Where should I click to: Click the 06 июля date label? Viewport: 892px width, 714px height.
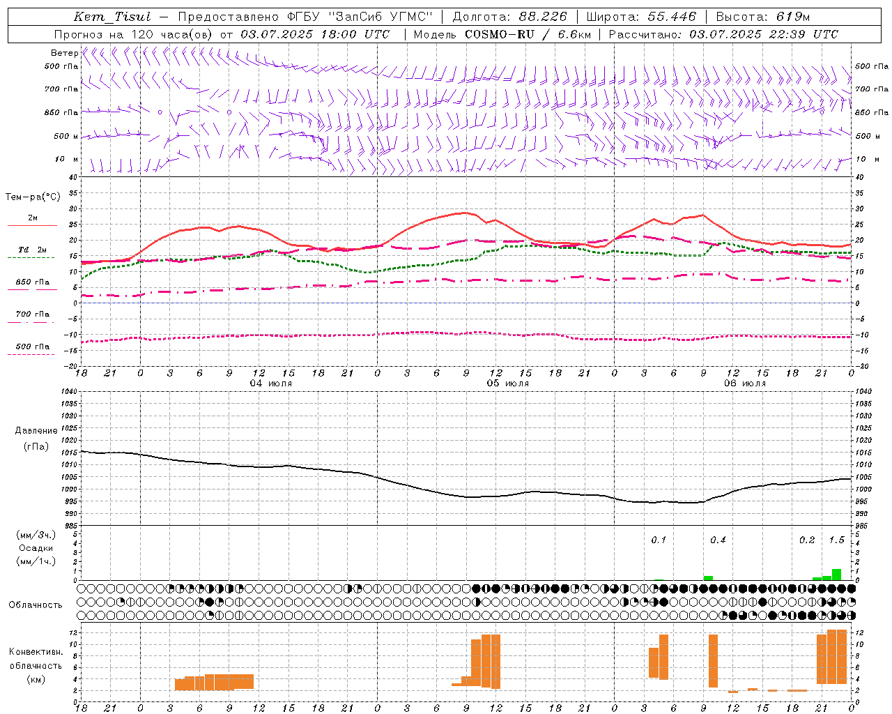click(x=745, y=383)
